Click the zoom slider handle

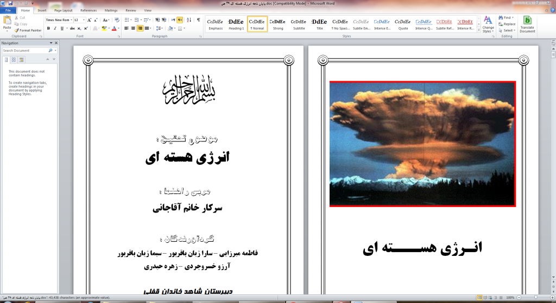point(535,298)
